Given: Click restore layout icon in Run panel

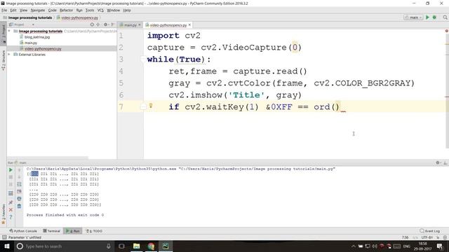Looking at the screenshot, I should (x=11, y=193).
